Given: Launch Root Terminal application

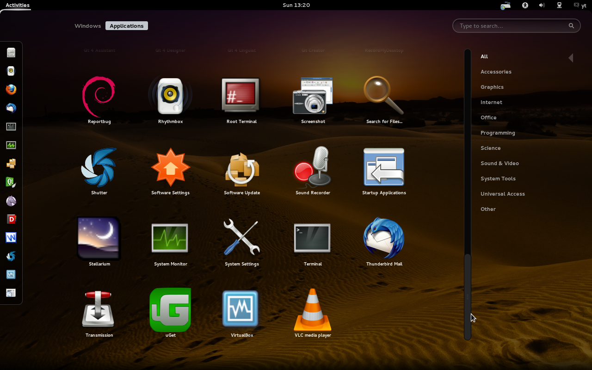Looking at the screenshot, I should [x=241, y=100].
